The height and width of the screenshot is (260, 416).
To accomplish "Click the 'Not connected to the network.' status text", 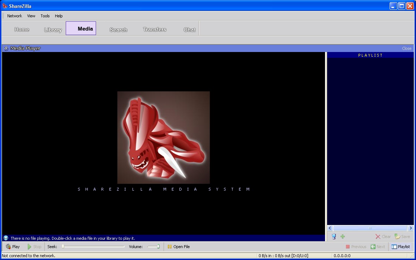I will (x=29, y=256).
